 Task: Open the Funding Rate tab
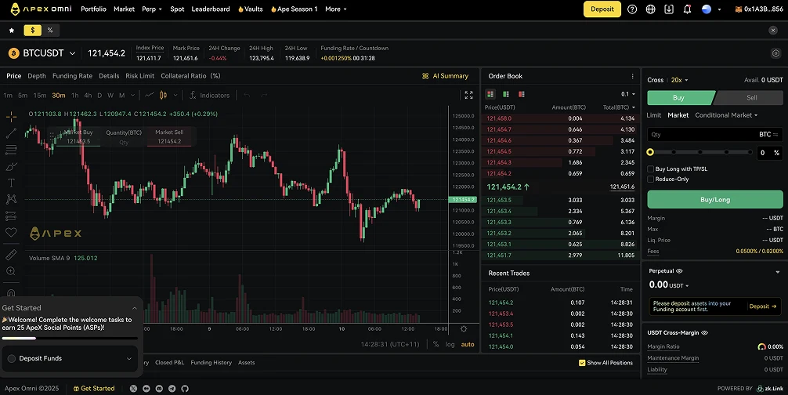pyautogui.click(x=72, y=76)
